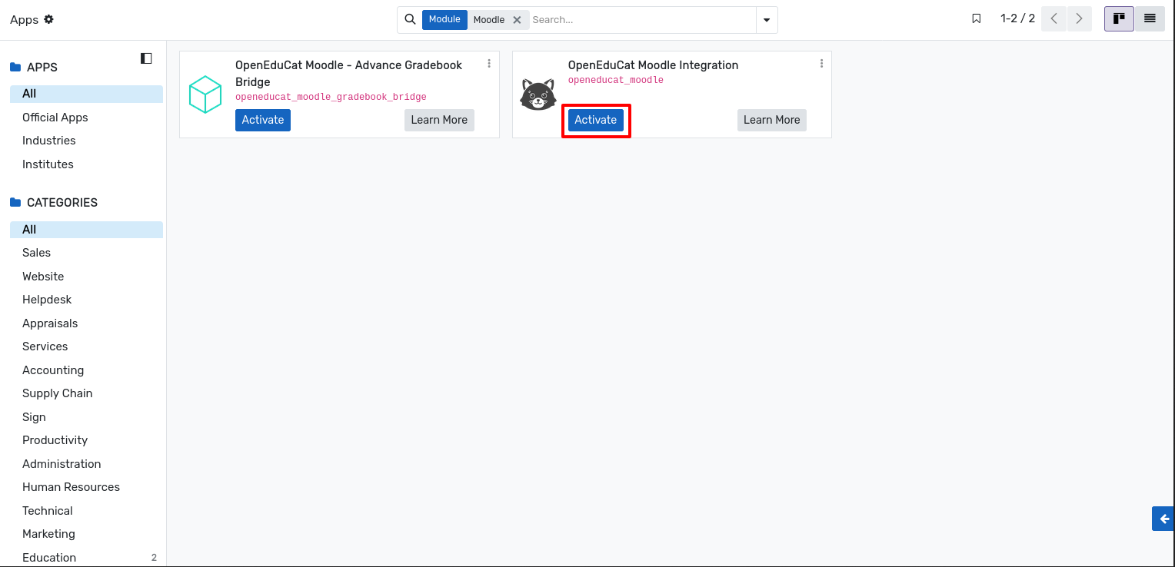
Task: Open the Apps settings gear icon
Action: point(48,19)
